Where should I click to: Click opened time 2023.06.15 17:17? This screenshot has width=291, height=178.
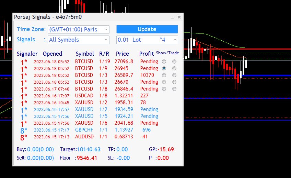click(51, 130)
